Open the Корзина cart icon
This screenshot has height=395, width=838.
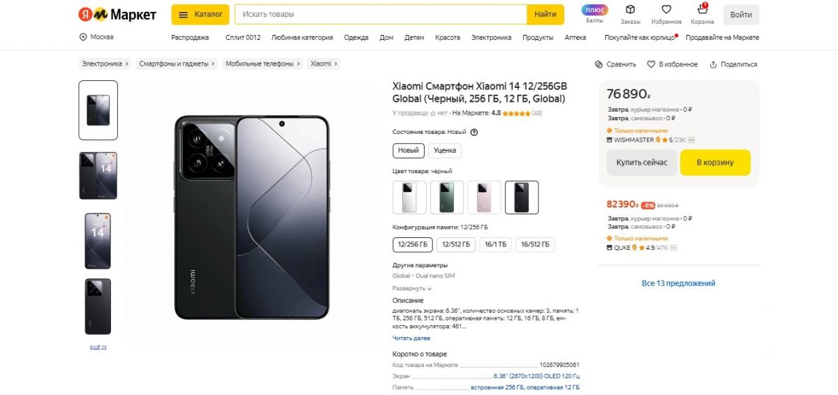pos(703,10)
